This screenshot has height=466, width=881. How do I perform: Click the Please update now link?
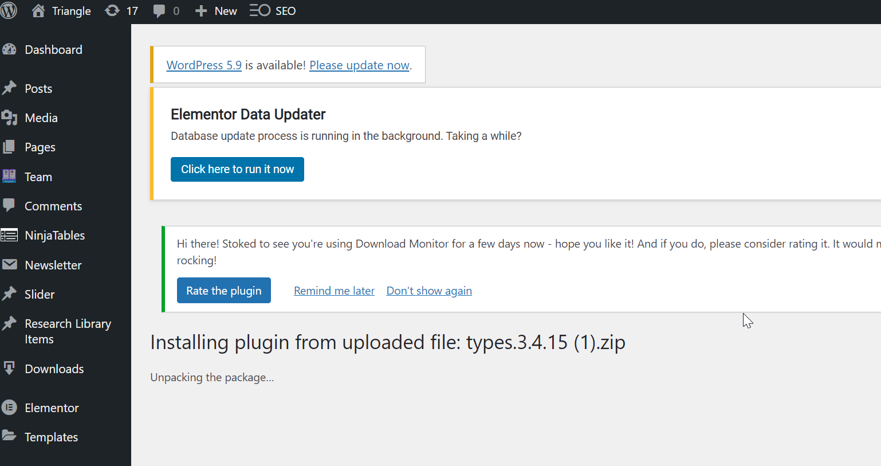359,65
